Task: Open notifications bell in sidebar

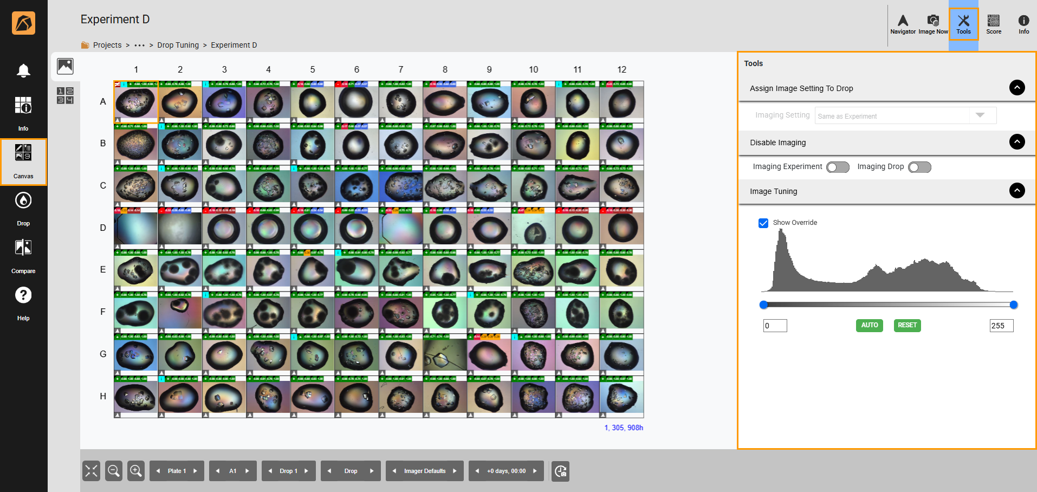Action: pos(23,70)
